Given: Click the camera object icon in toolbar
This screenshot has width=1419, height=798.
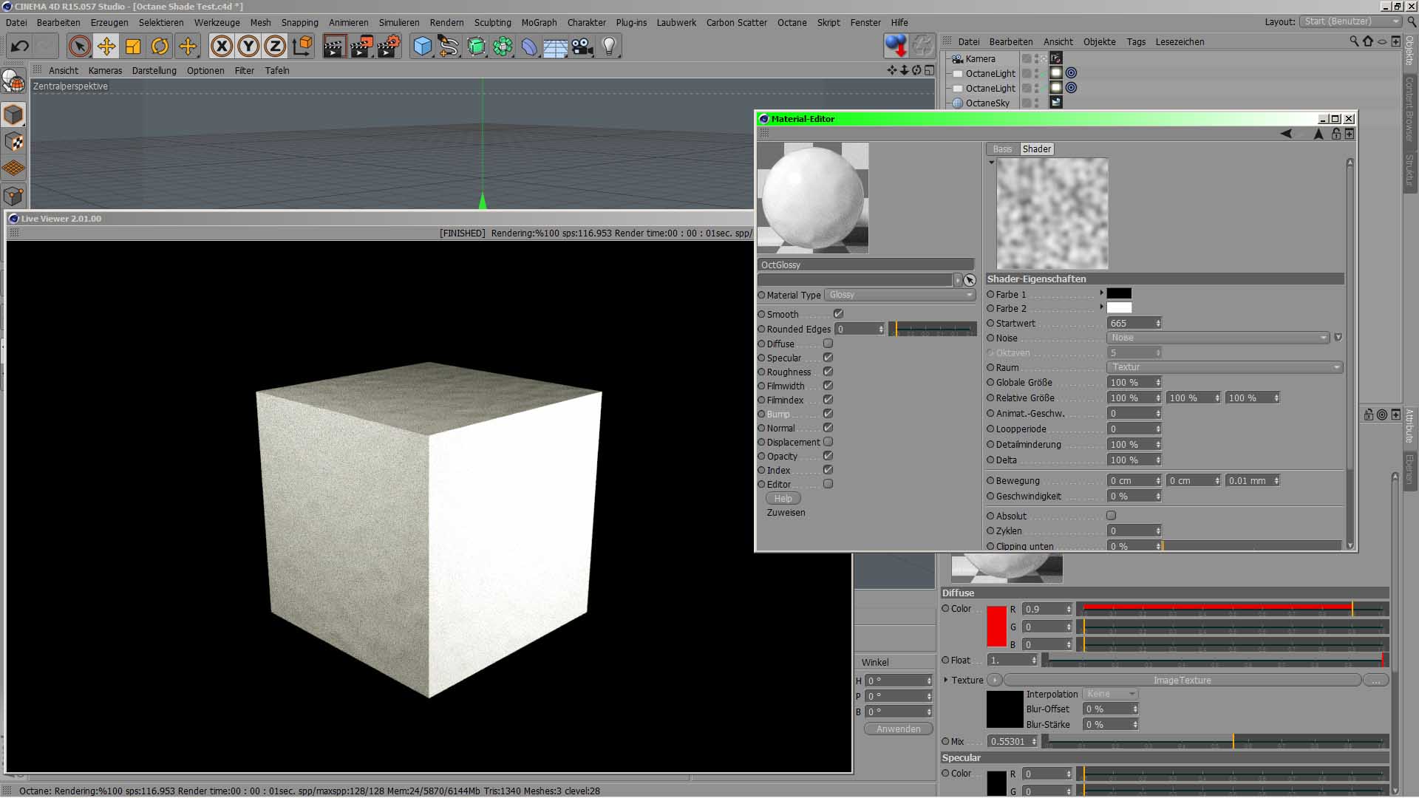Looking at the screenshot, I should (x=582, y=47).
